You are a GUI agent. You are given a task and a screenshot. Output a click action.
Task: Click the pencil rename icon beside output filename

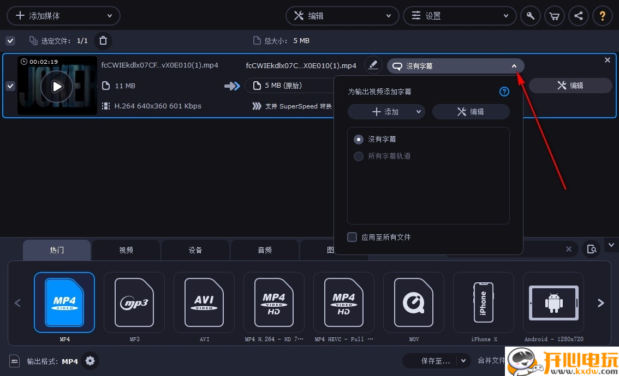[373, 65]
